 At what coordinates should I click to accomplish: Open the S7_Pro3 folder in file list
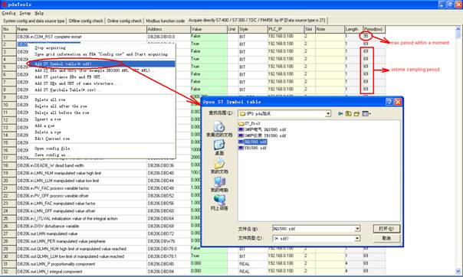(249, 123)
